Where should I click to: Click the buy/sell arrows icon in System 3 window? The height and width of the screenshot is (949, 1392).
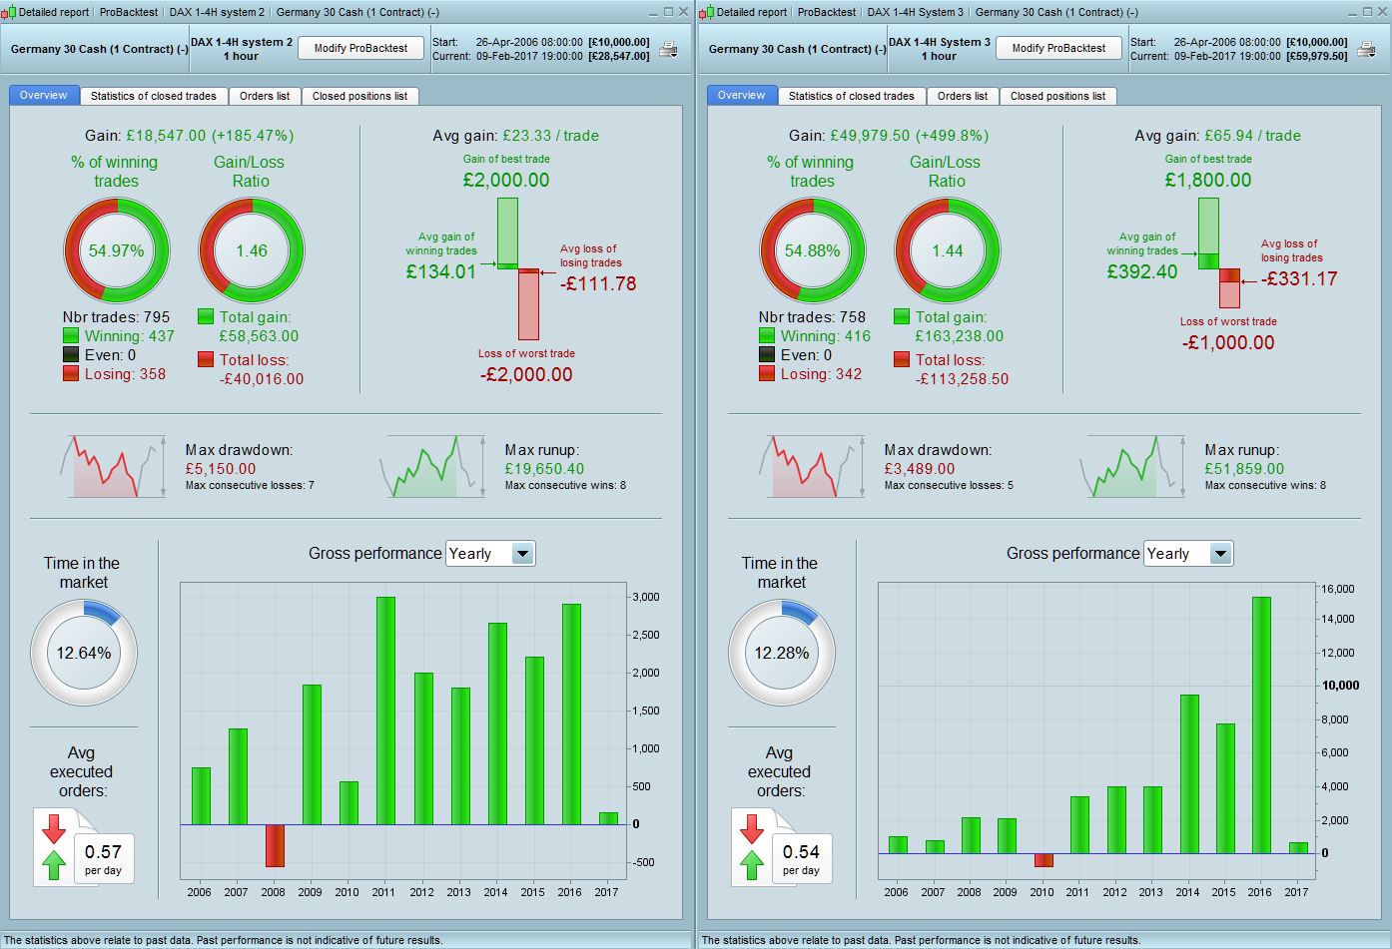[753, 846]
